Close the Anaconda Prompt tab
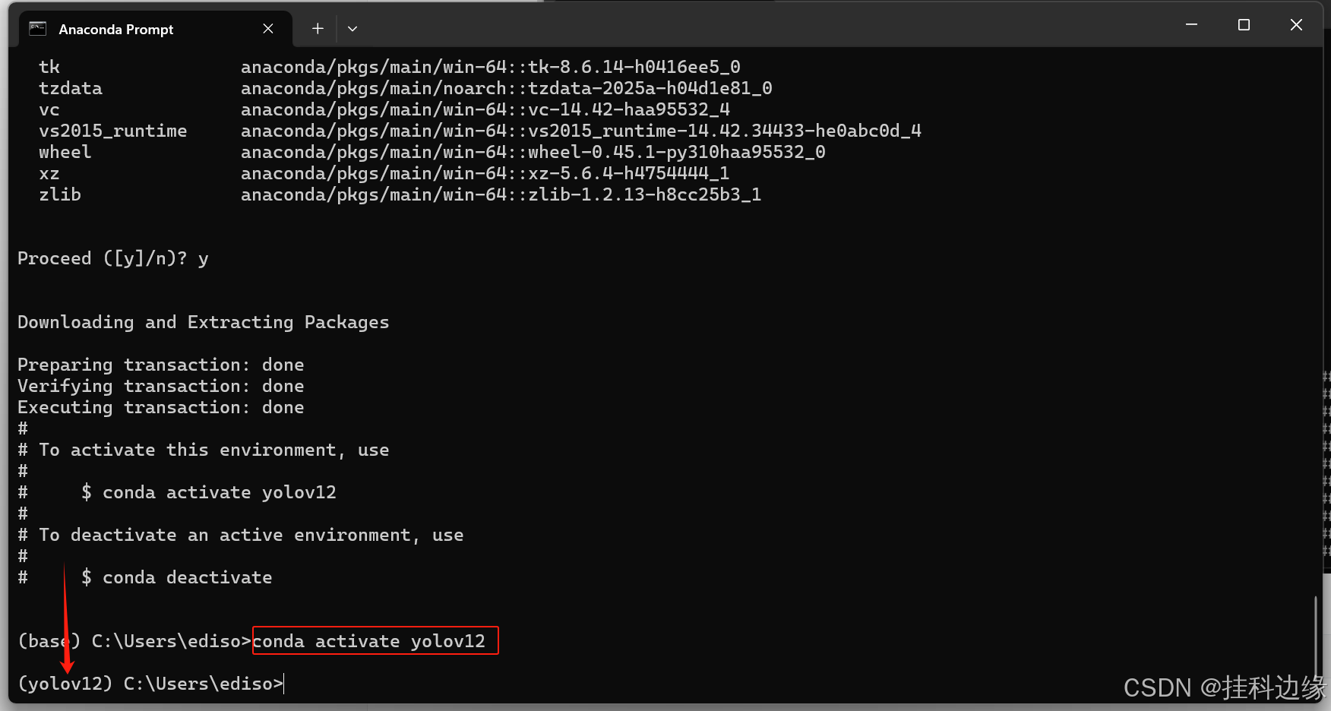The height and width of the screenshot is (711, 1331). (268, 29)
